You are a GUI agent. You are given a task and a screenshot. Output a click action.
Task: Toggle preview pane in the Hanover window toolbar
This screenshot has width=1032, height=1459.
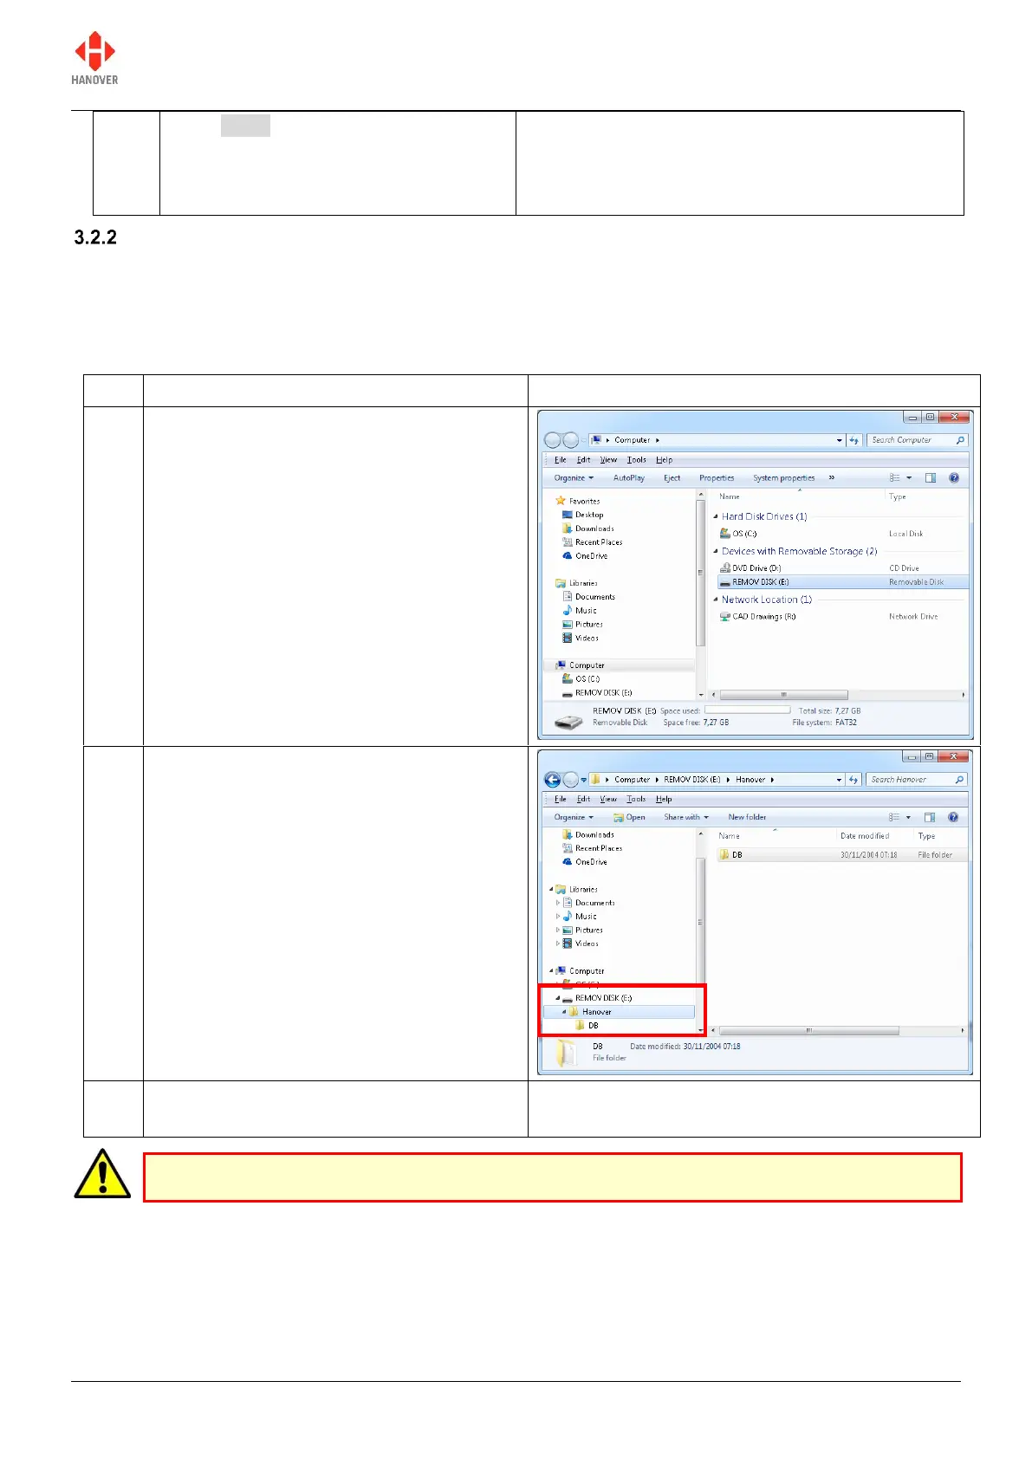click(x=930, y=817)
